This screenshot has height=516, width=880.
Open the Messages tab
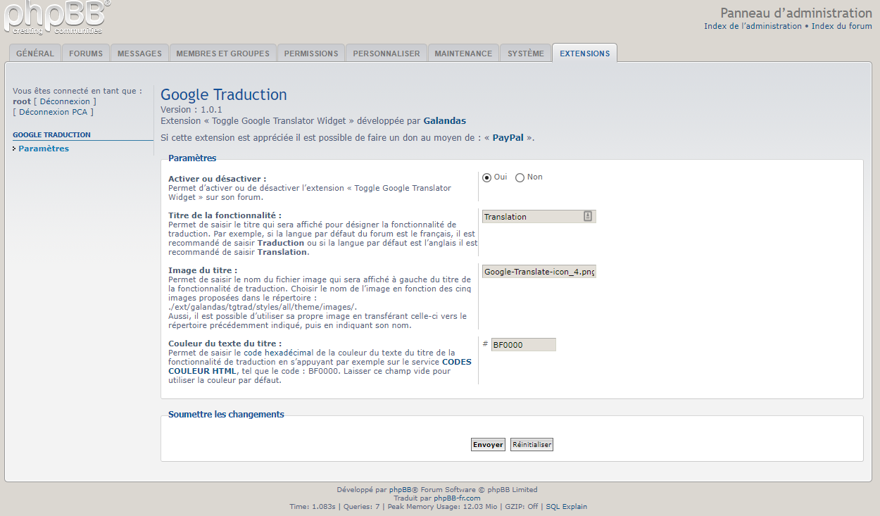tap(139, 54)
